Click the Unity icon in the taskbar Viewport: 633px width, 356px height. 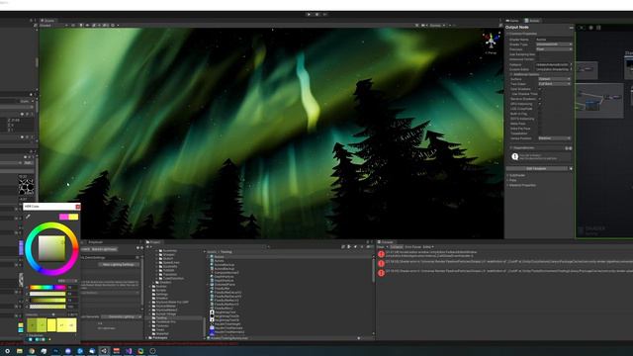click(104, 351)
